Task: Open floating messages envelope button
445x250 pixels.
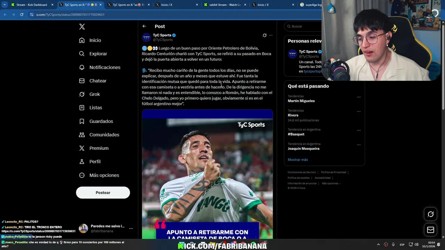Action: (x=430, y=230)
